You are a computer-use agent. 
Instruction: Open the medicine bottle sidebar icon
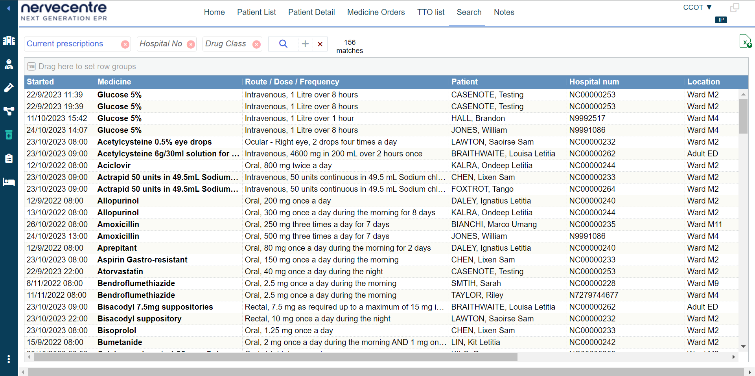click(9, 135)
